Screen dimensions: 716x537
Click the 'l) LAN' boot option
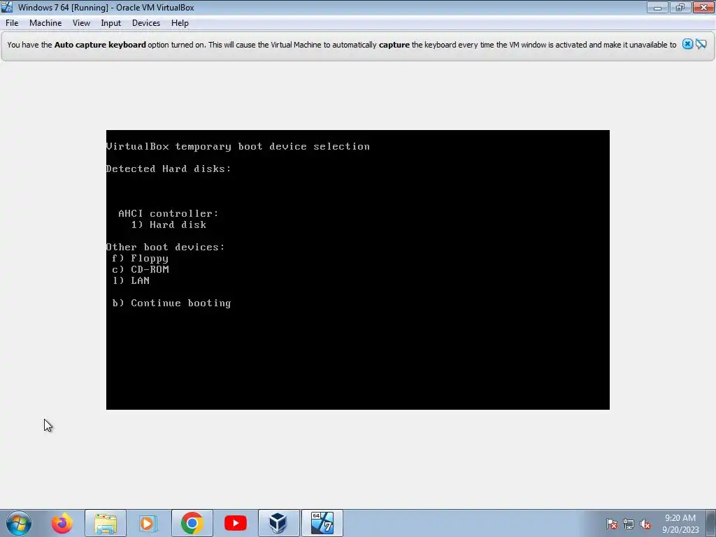click(x=131, y=280)
